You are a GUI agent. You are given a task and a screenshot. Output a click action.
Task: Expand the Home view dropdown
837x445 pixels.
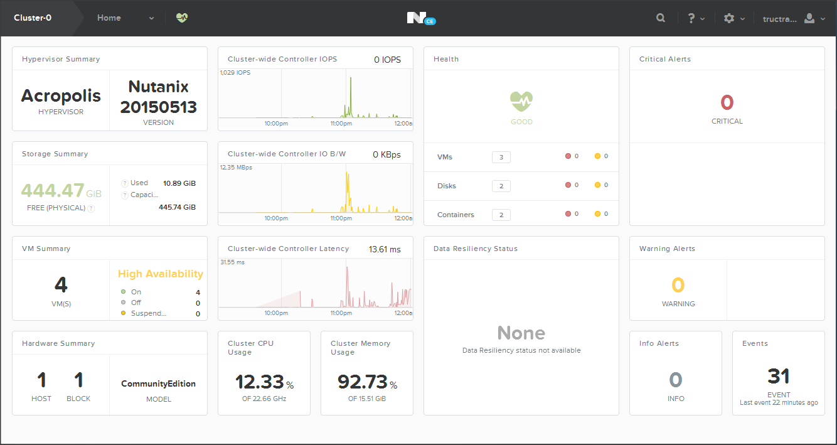(x=151, y=18)
